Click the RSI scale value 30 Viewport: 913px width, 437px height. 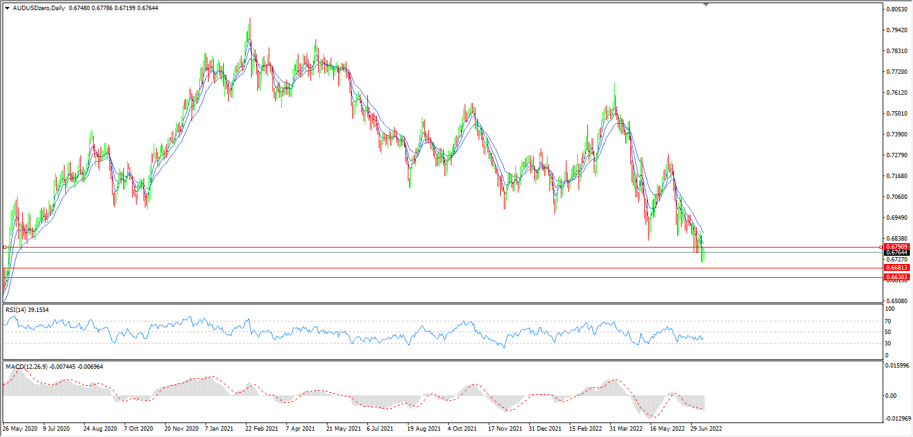coord(888,344)
